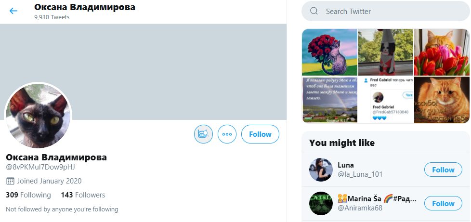Click the calendar icon beside Joined January 2020

[10, 181]
